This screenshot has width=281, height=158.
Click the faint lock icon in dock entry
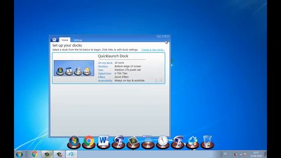pyautogui.click(x=156, y=80)
